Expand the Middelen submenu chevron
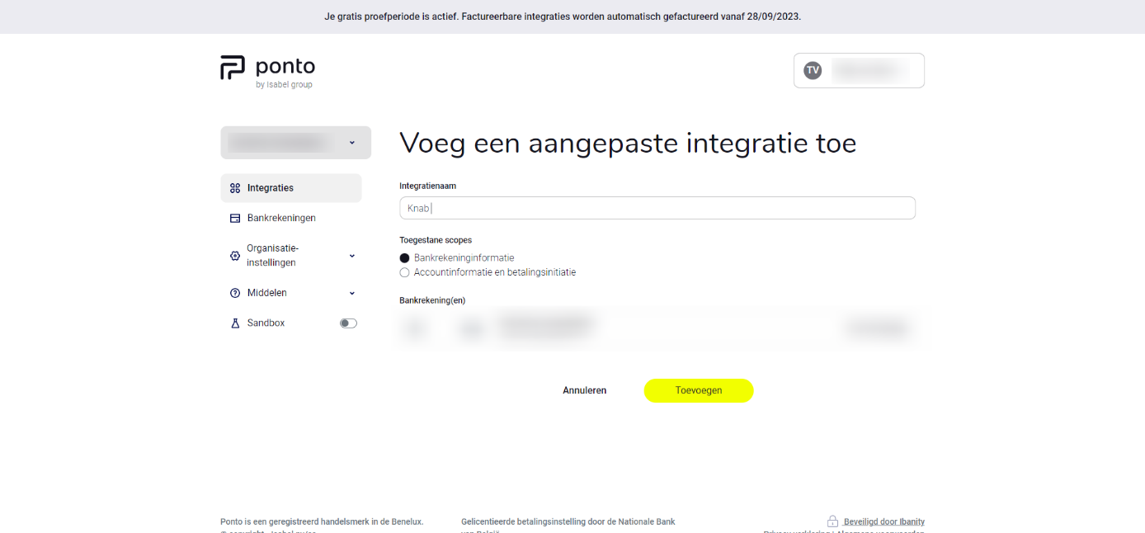 (x=352, y=293)
